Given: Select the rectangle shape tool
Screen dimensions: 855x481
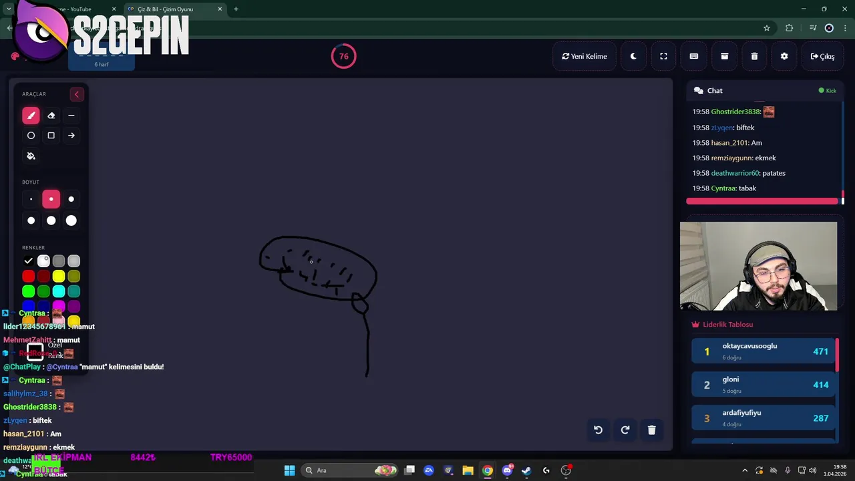Looking at the screenshot, I should click(51, 136).
